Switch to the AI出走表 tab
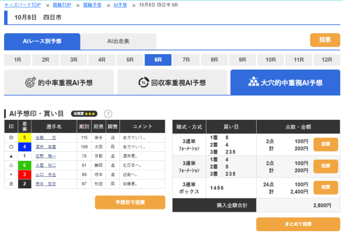The width and height of the screenshot is (343, 238). click(118, 41)
